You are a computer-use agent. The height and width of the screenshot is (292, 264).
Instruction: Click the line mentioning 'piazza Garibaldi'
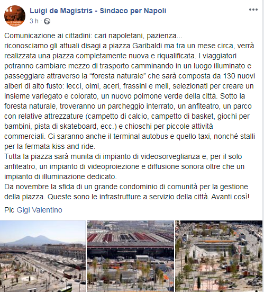(x=129, y=46)
